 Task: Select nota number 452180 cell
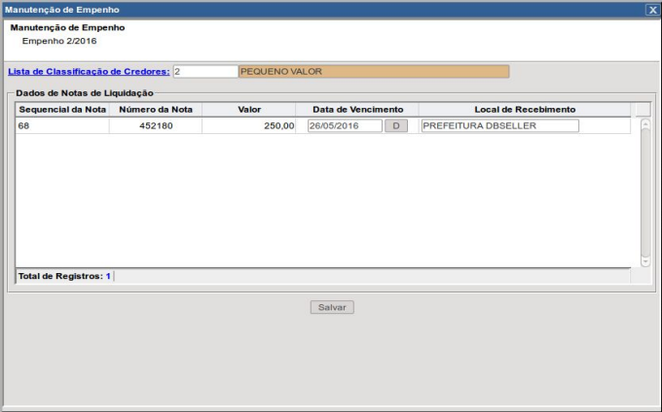click(156, 126)
